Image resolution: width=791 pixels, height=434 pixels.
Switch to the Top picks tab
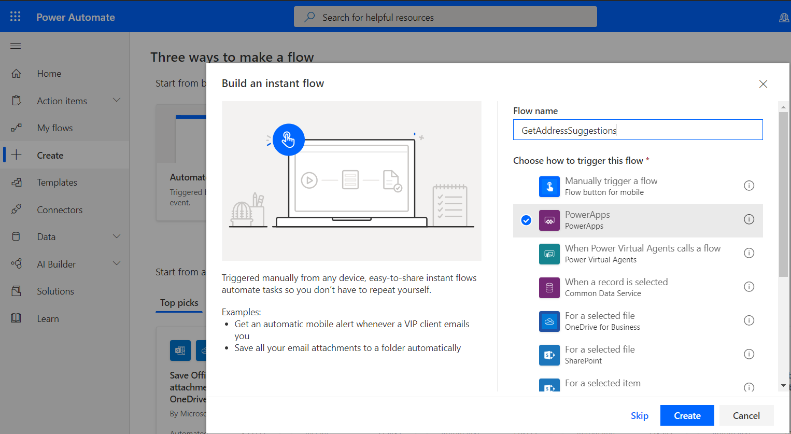(x=179, y=303)
